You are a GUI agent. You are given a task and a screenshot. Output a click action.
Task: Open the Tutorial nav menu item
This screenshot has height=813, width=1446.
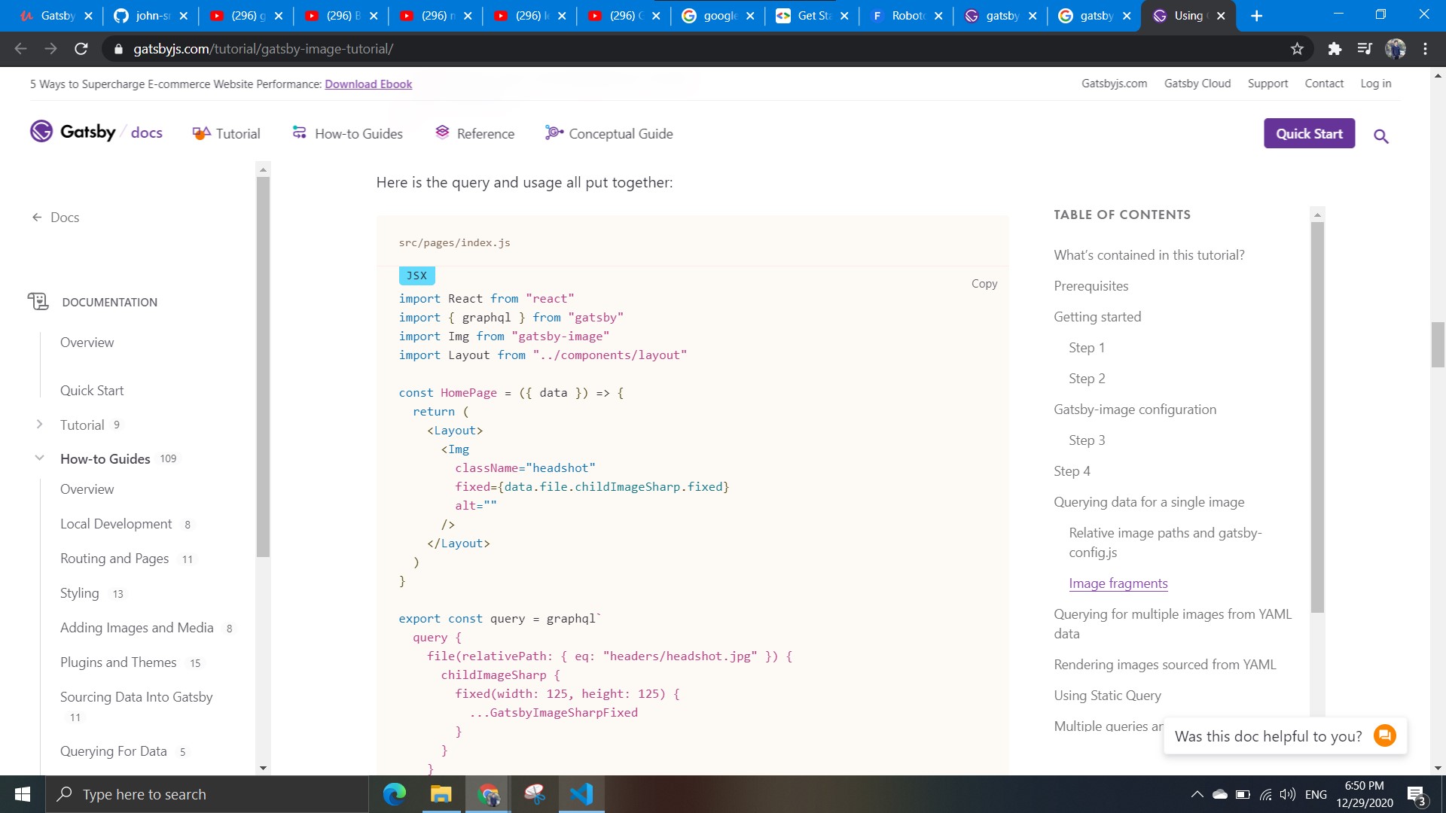tap(226, 133)
